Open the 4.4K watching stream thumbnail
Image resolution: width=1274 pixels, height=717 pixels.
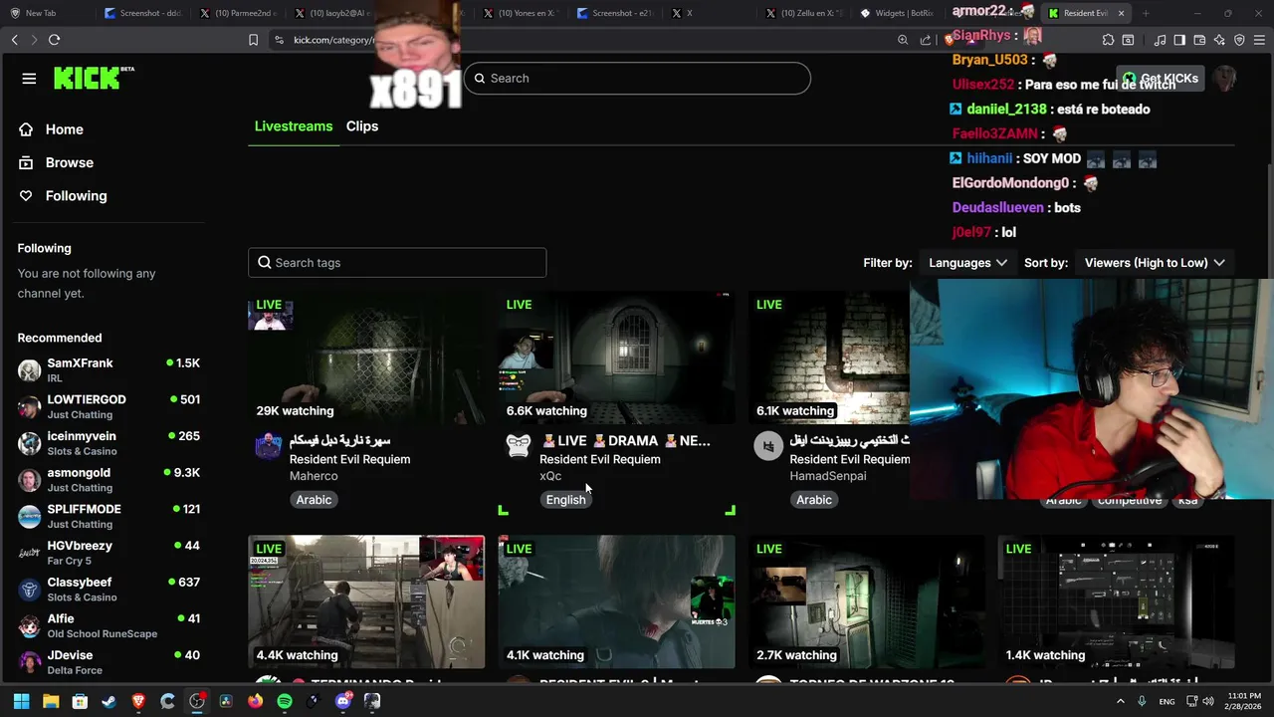pos(366,601)
